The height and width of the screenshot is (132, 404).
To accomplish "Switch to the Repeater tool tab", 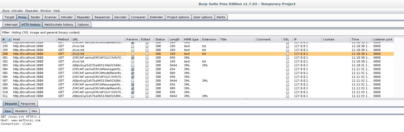I will click(83, 17).
